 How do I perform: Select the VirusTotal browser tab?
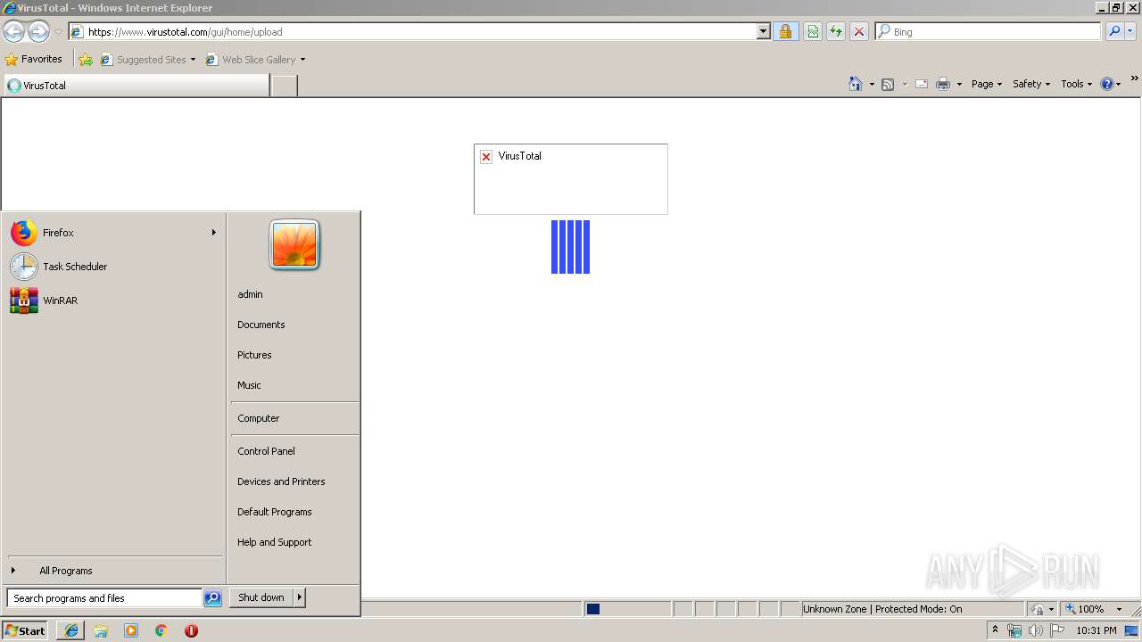137,86
